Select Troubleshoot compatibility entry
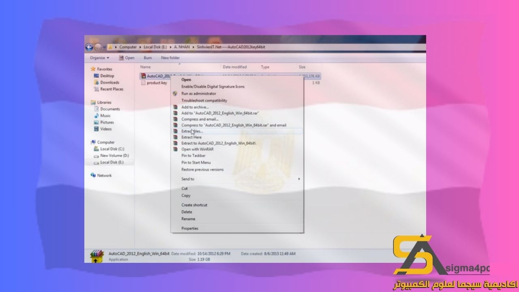Image resolution: width=519 pixels, height=292 pixels. (x=204, y=101)
